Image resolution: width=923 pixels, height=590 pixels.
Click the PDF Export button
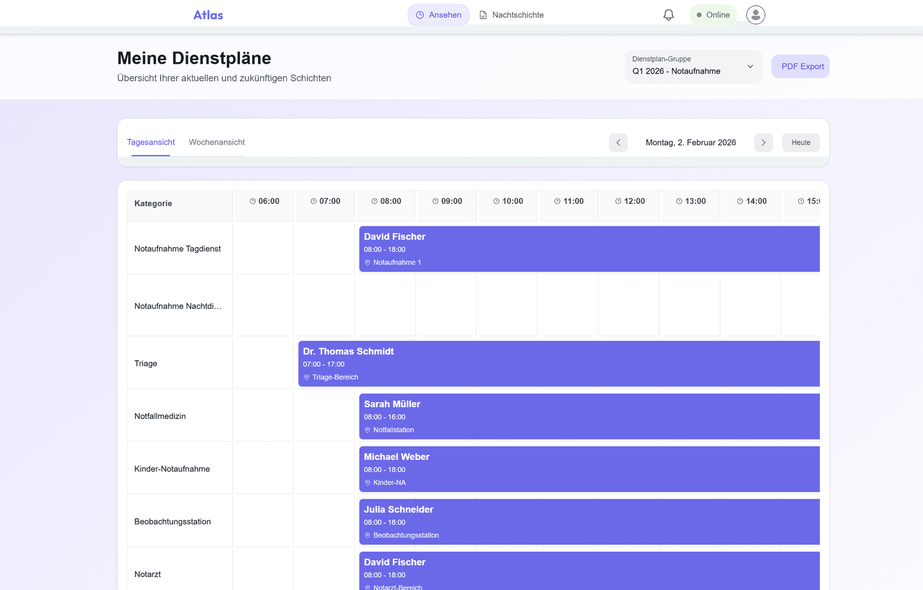800,66
